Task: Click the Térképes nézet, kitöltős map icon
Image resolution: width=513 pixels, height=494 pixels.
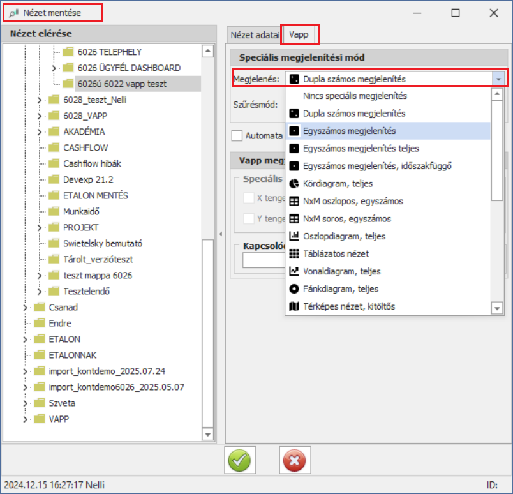Action: pyautogui.click(x=294, y=306)
